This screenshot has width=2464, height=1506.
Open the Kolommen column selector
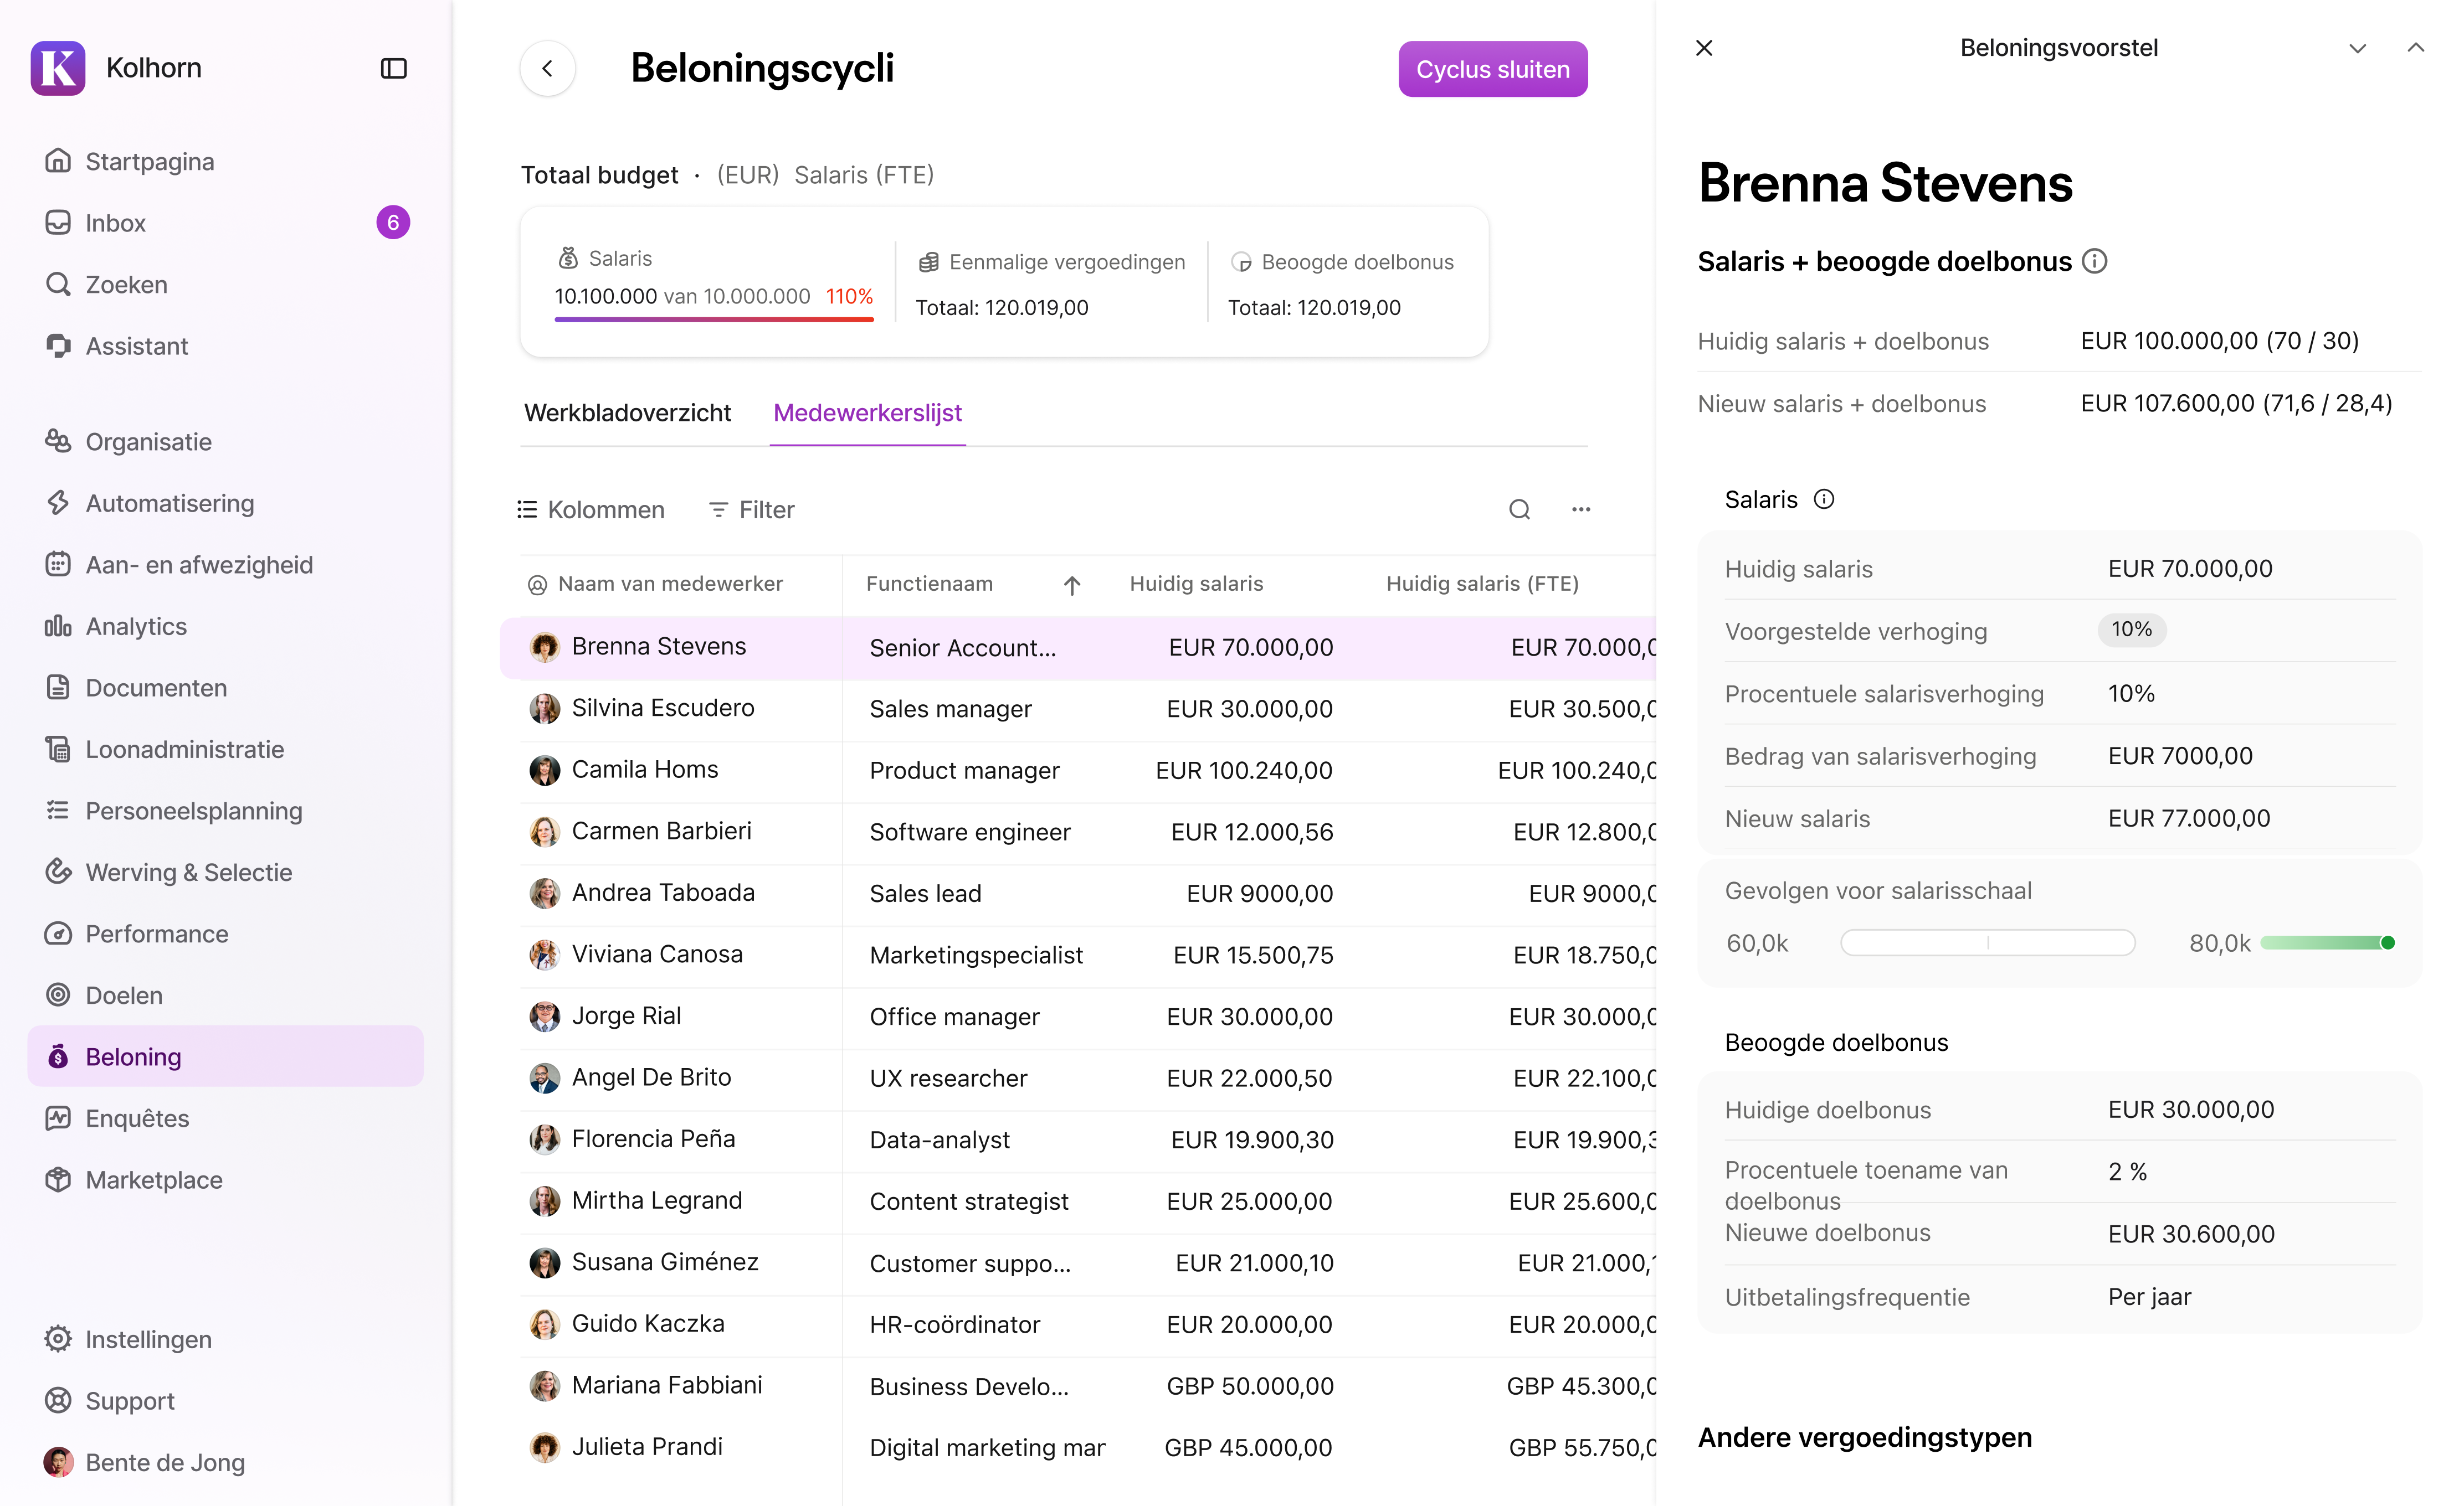tap(590, 510)
